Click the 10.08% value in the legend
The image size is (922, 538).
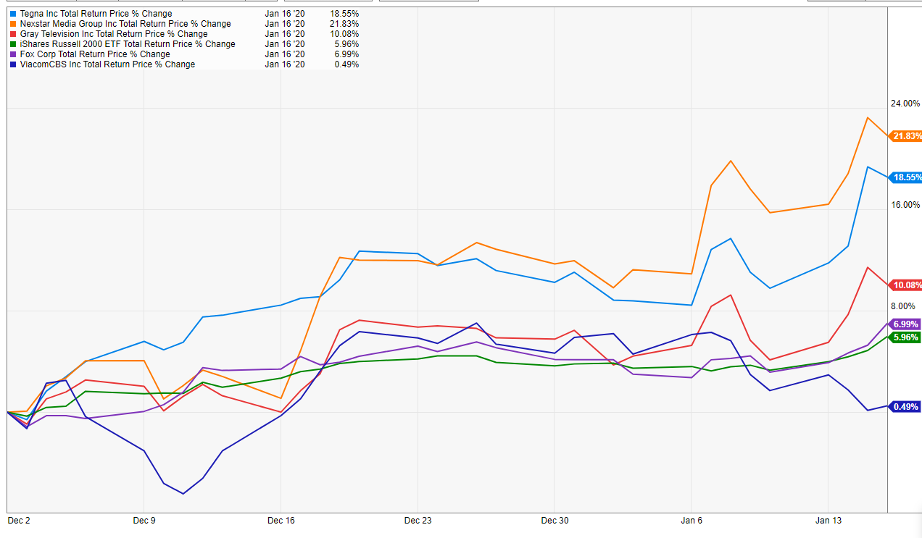[344, 34]
